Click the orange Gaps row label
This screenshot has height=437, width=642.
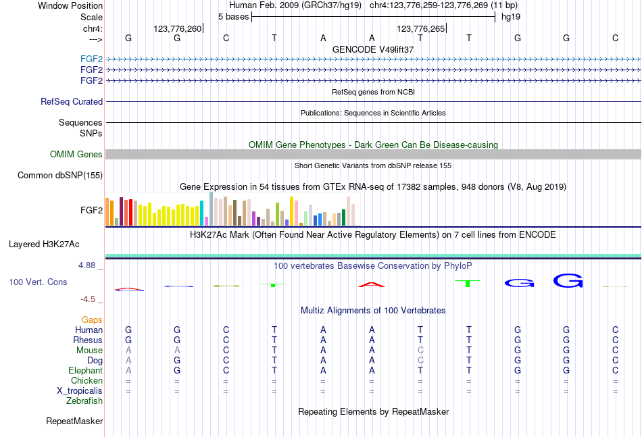tap(92, 320)
